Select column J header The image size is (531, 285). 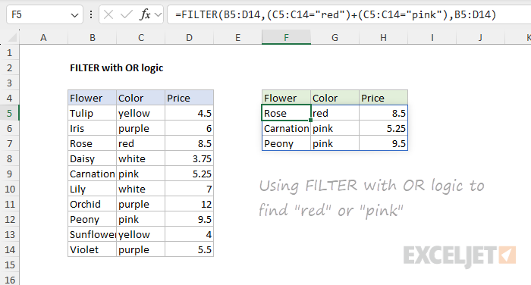pos(480,37)
